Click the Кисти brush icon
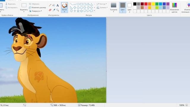190x107 pixels. 64,5
